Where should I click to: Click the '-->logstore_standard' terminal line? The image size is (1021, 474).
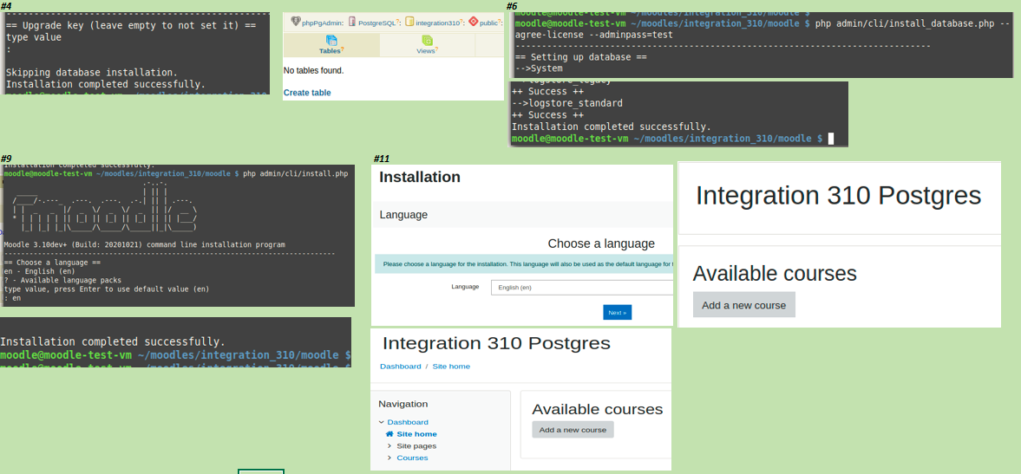(x=567, y=103)
